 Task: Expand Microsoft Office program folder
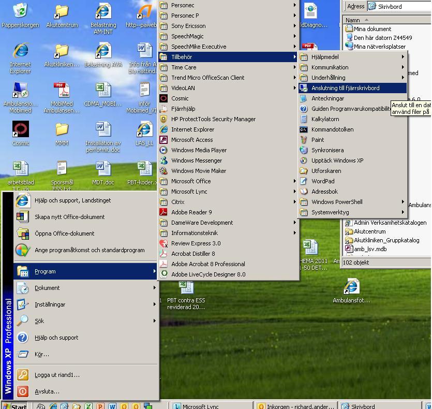click(x=228, y=181)
